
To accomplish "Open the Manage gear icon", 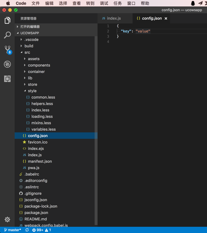I will 7,219.
